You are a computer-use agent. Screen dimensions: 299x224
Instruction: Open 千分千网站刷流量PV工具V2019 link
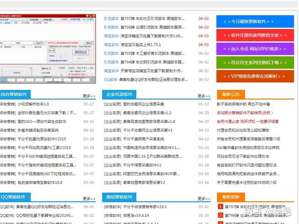click(x=44, y=148)
